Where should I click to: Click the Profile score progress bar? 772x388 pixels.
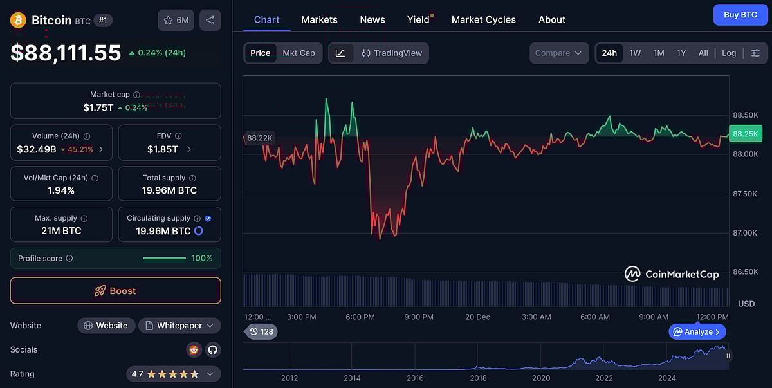(165, 258)
